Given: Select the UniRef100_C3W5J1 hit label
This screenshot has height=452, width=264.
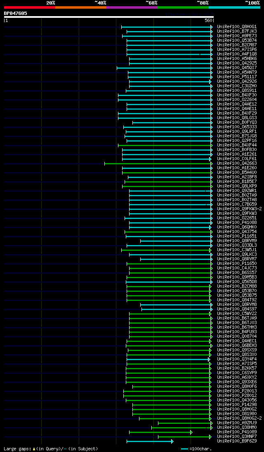Looking at the screenshot, I should point(237,250).
